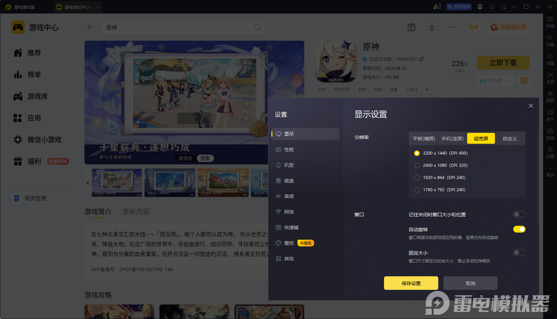Switch to the 自定义 resolution tab
557x319 pixels.
point(510,139)
